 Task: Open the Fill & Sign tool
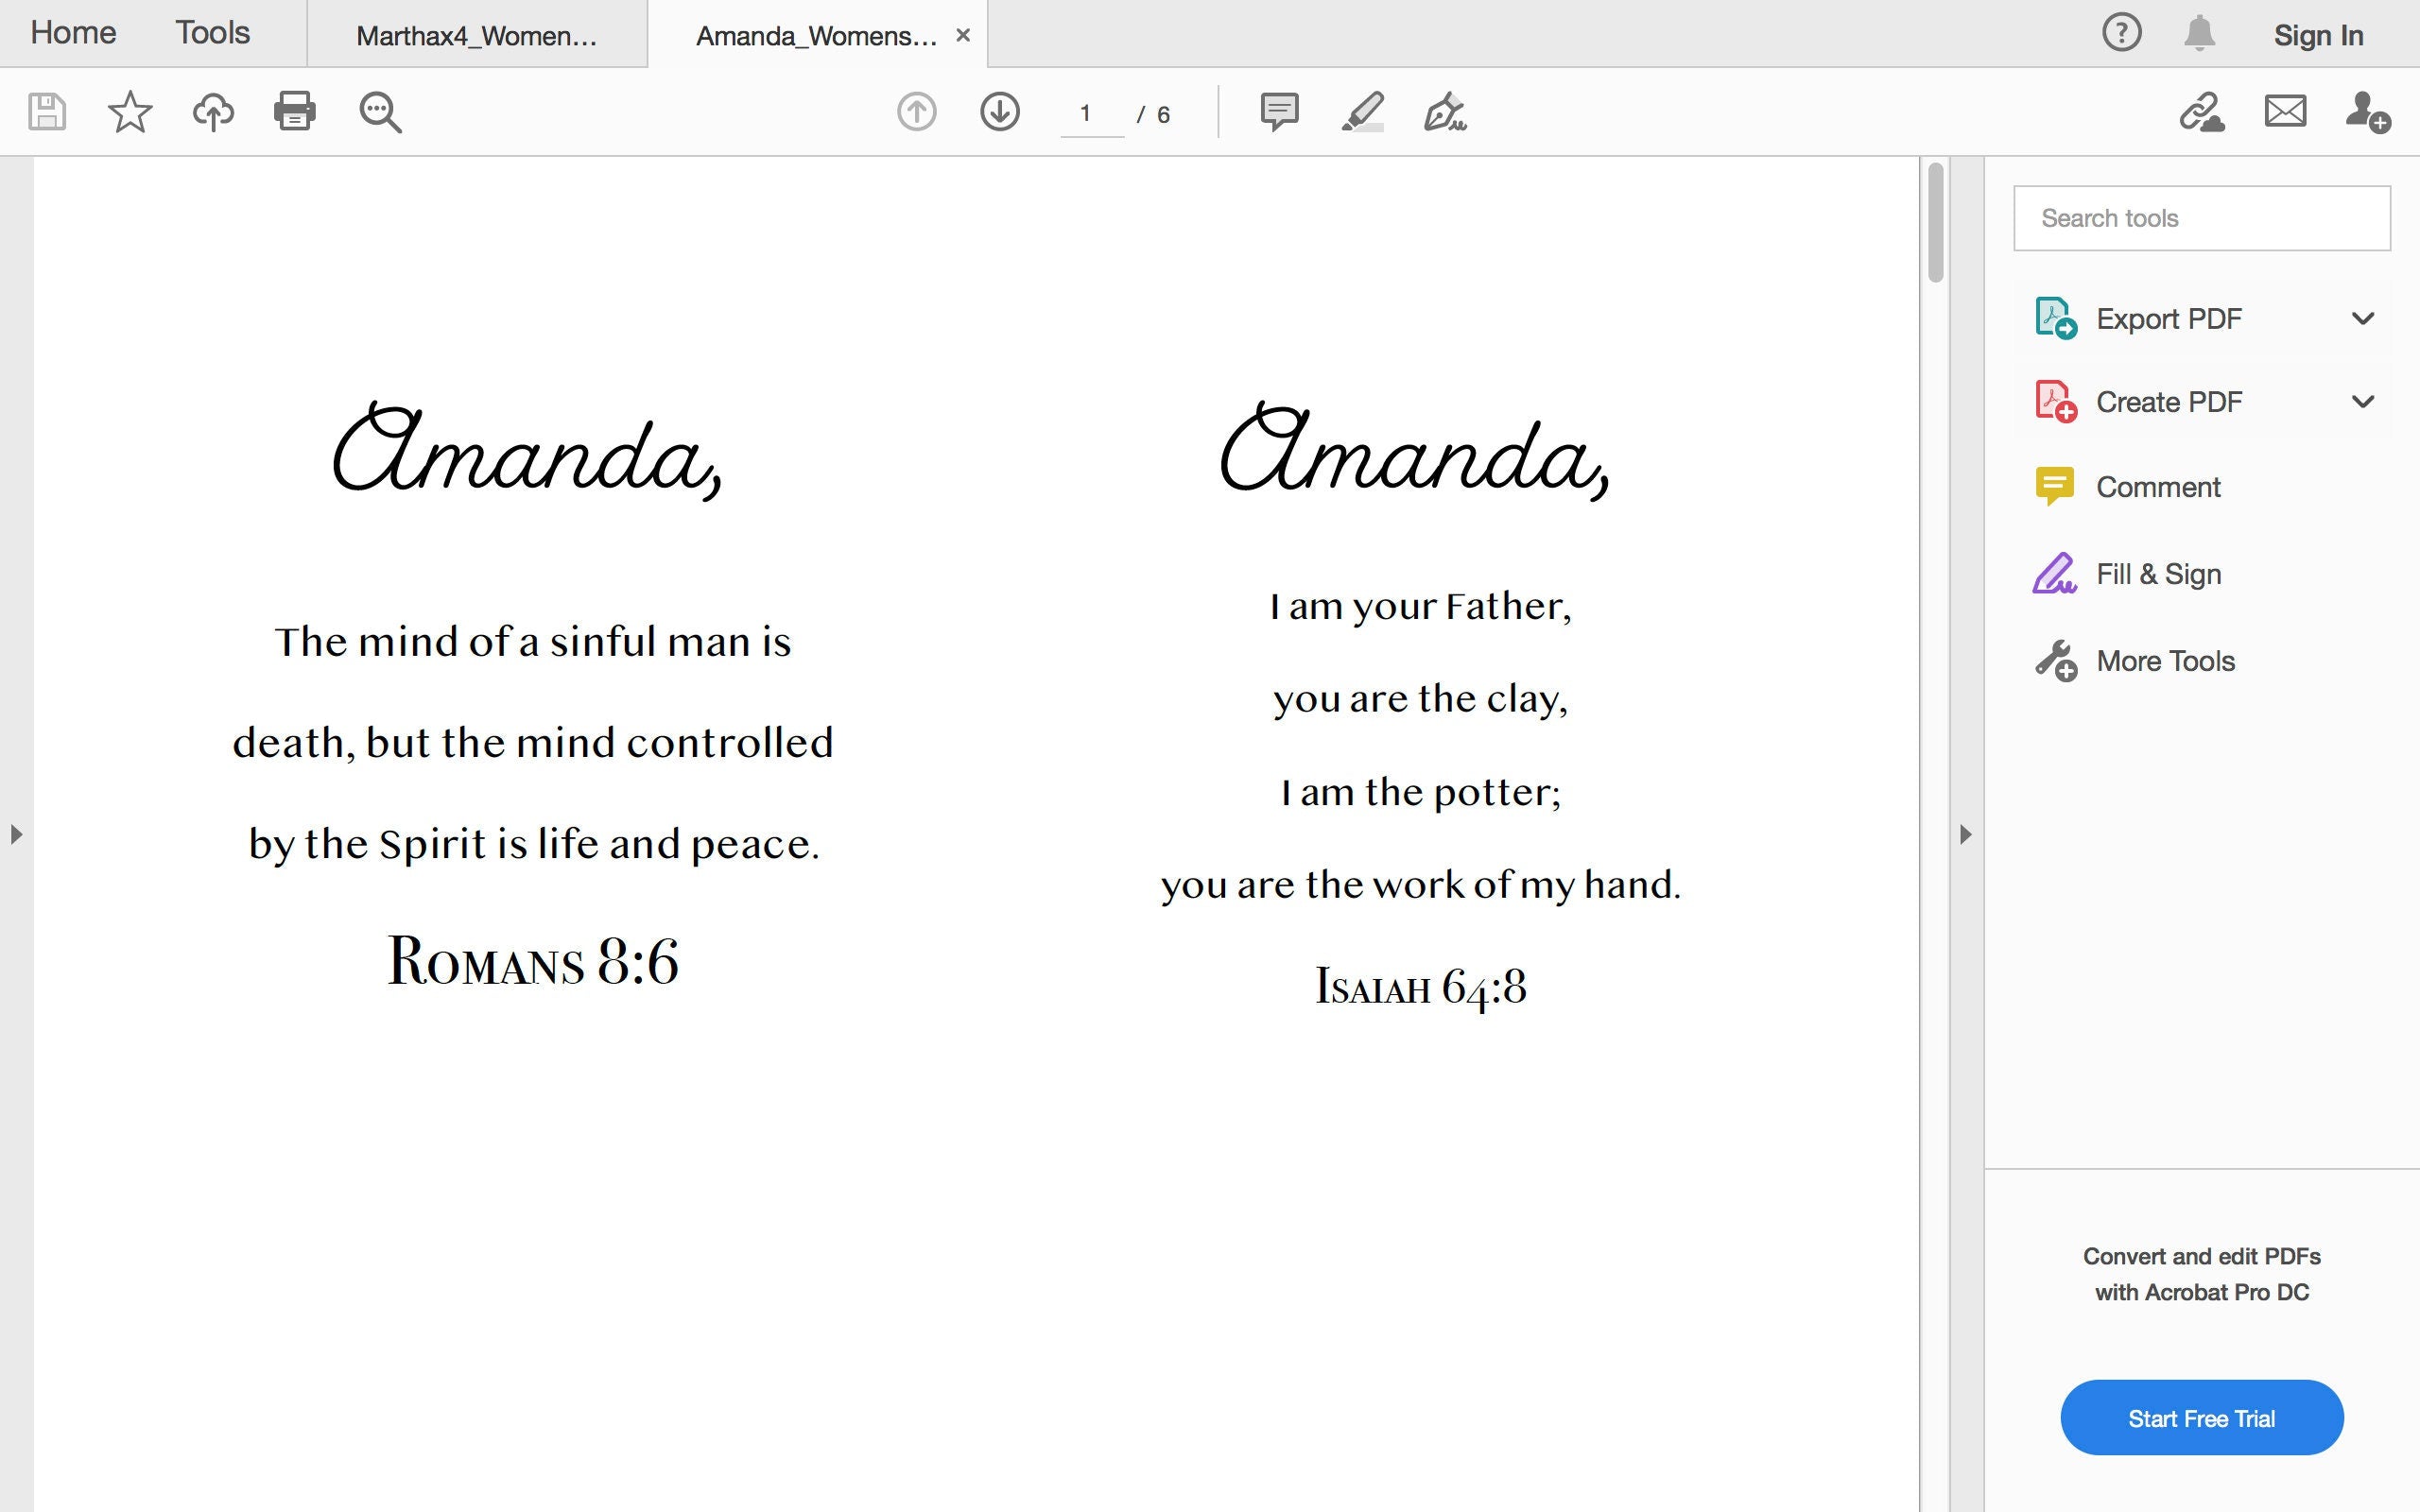[x=2157, y=574]
